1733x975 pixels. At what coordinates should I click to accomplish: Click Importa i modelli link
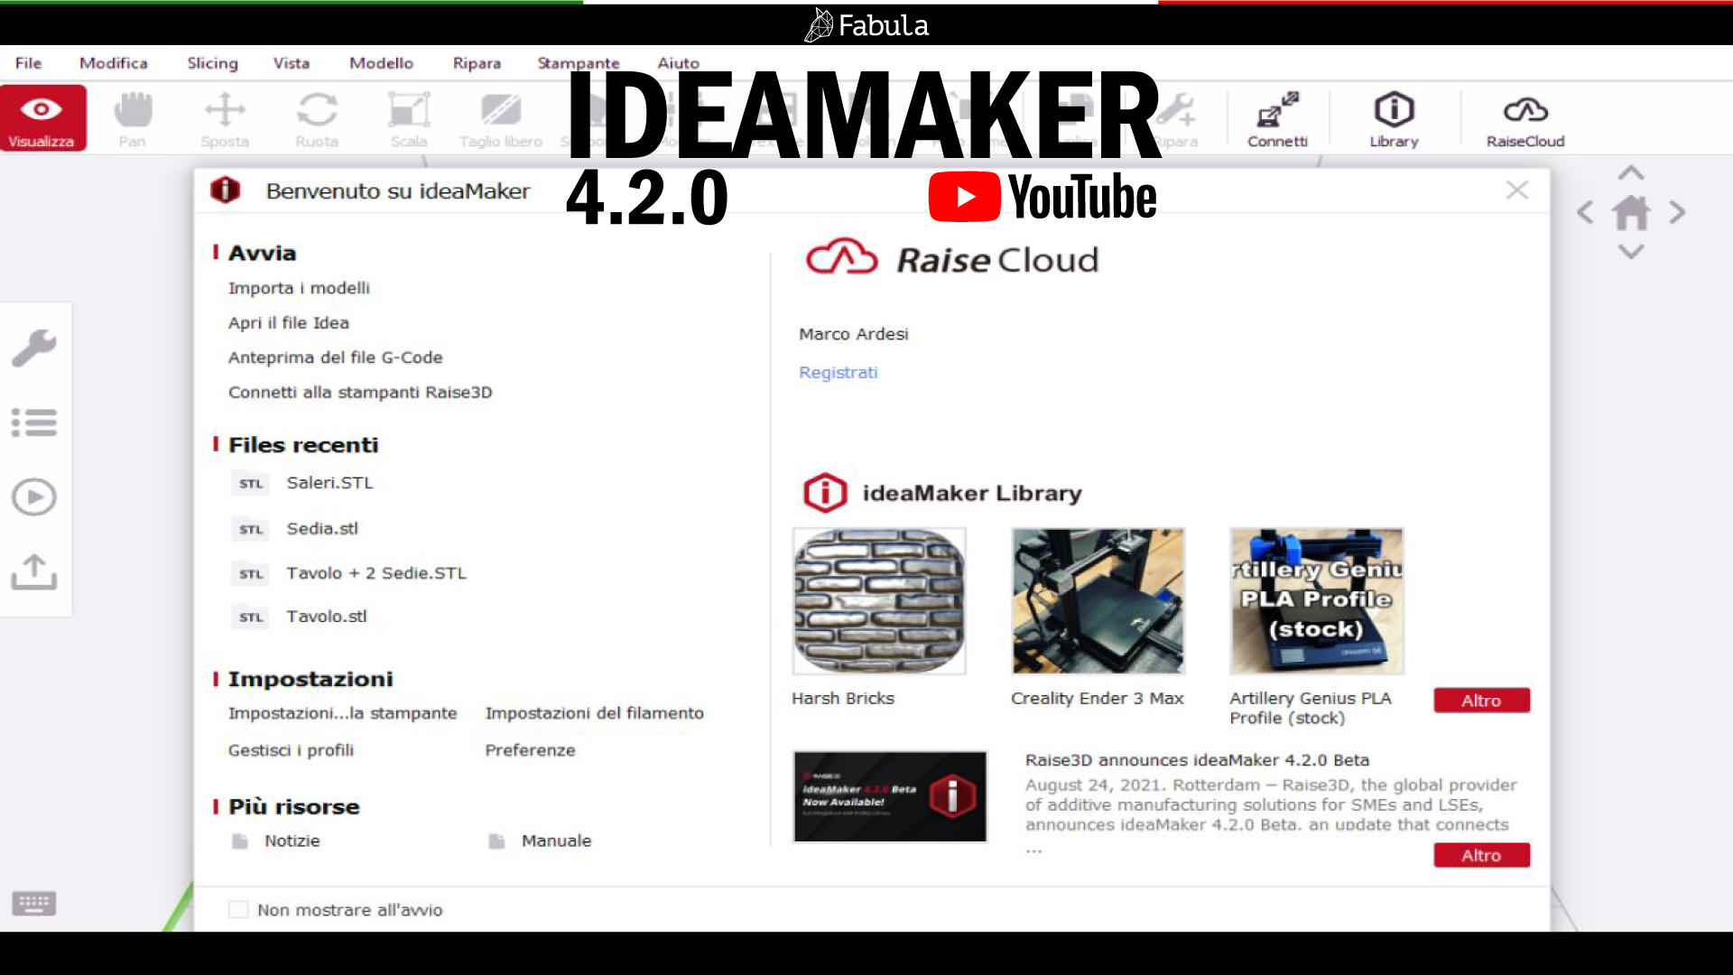299,288
